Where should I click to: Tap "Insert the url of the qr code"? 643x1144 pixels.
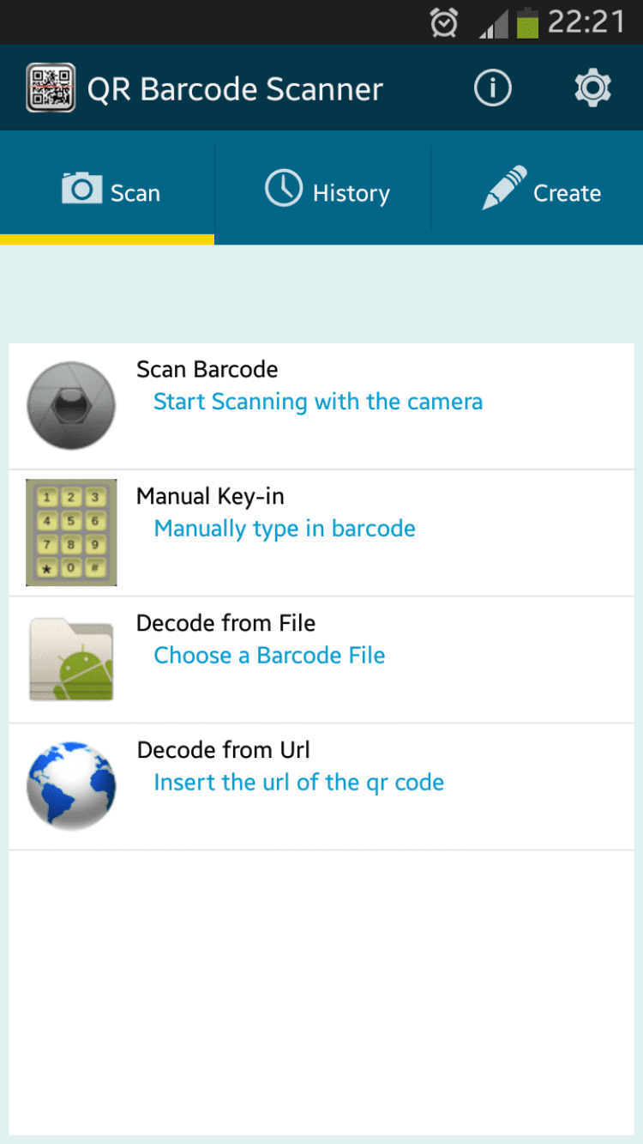coord(298,783)
